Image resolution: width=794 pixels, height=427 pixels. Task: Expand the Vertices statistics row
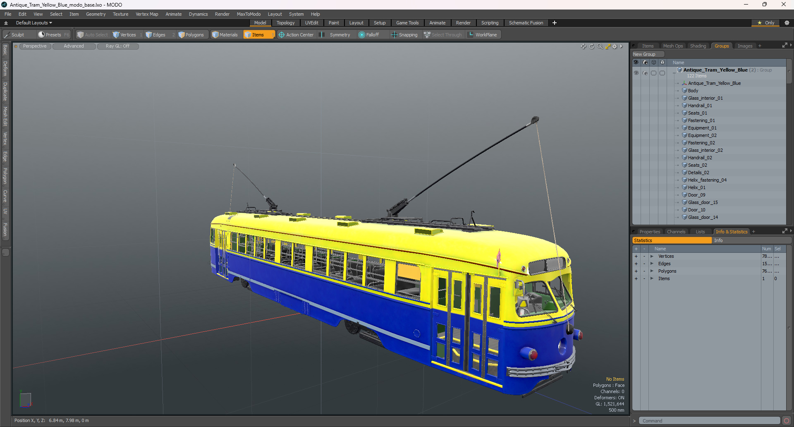[652, 256]
